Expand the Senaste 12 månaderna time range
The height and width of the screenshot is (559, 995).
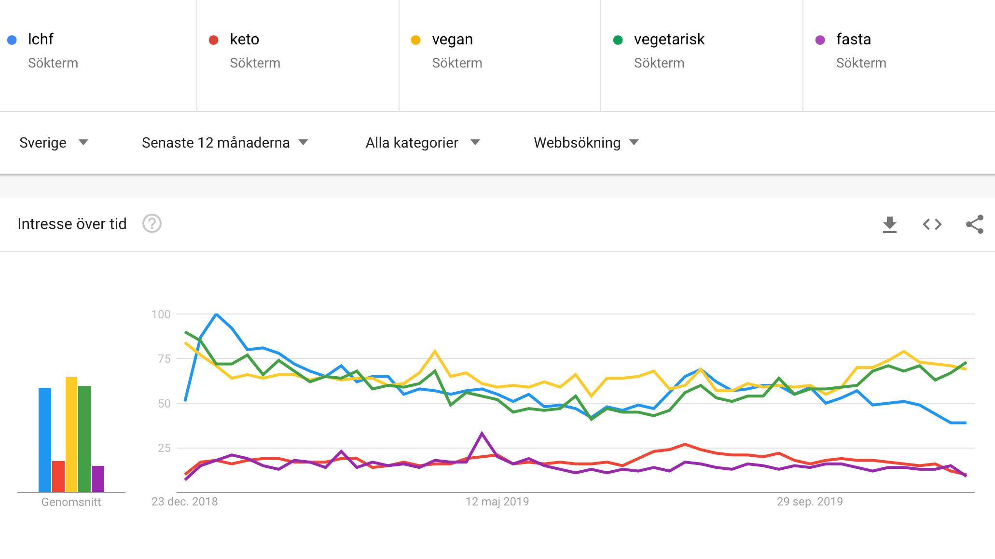tap(224, 143)
